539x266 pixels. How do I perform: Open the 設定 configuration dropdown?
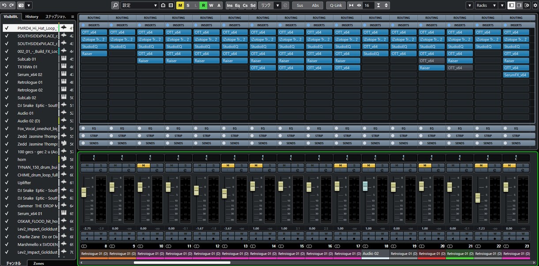click(140, 5)
